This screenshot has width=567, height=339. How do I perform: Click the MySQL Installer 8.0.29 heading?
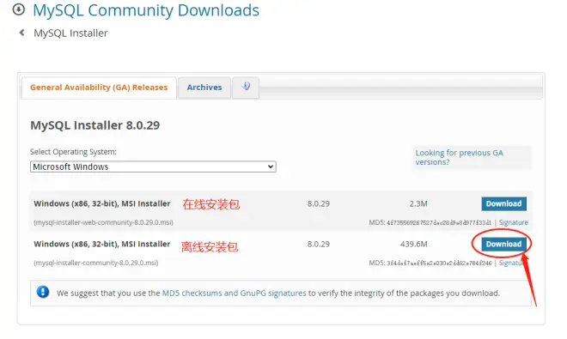[x=95, y=125]
